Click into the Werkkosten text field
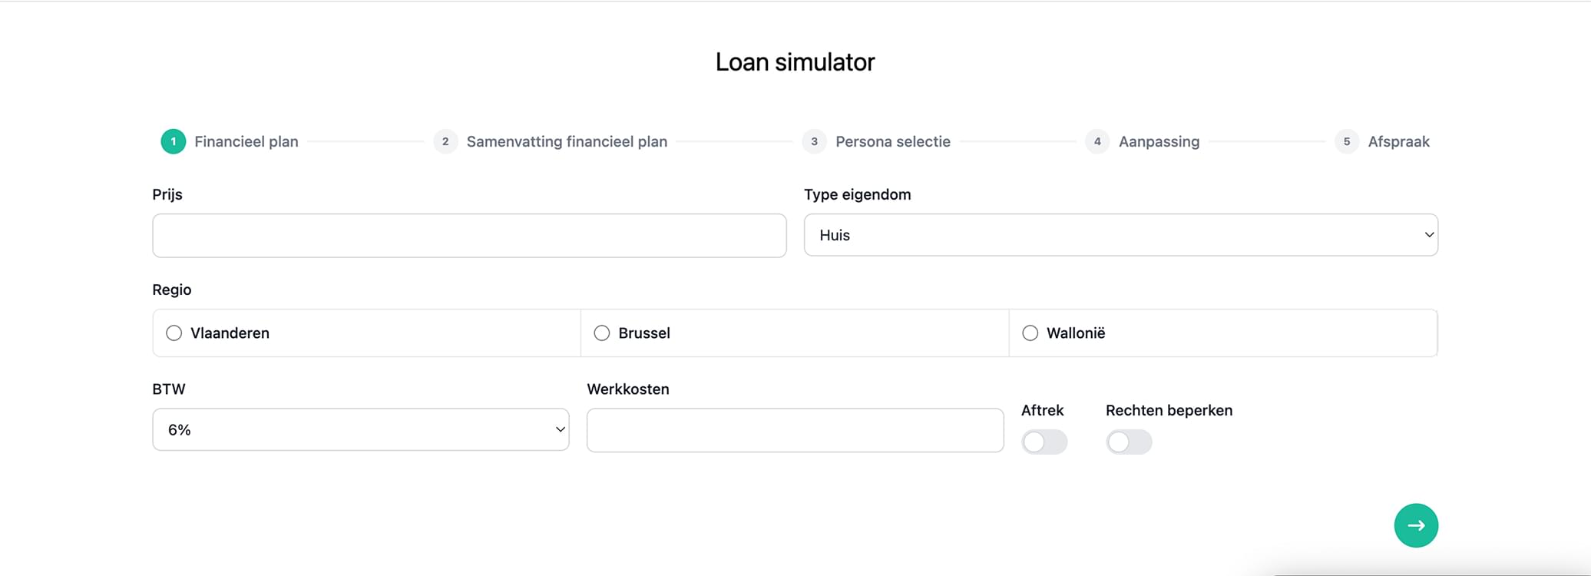The width and height of the screenshot is (1591, 576). (x=795, y=430)
